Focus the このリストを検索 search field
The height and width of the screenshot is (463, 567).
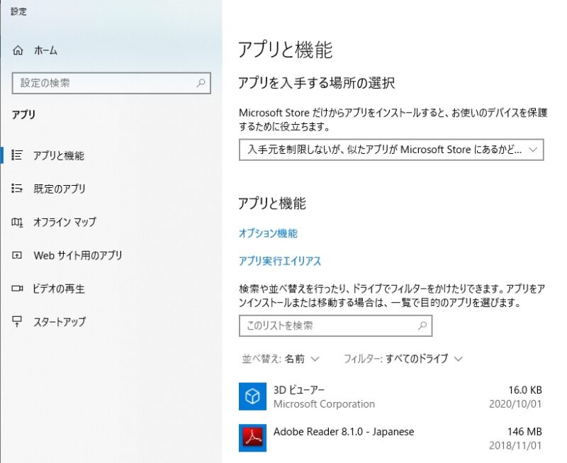(x=335, y=325)
